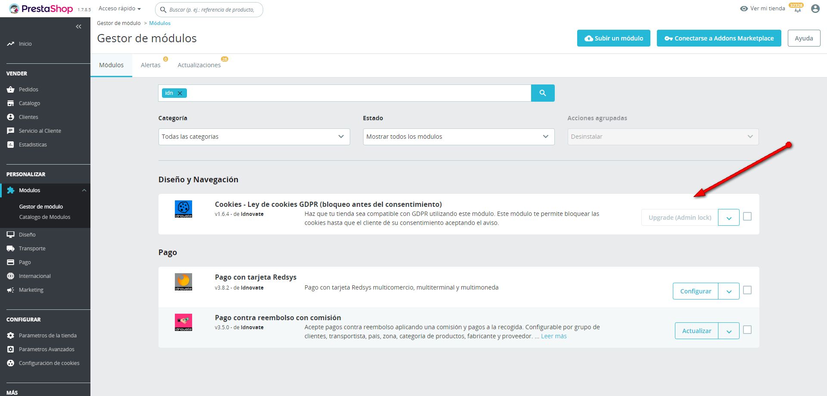
Task: Click the Pedidos basket icon
Action: click(11, 90)
